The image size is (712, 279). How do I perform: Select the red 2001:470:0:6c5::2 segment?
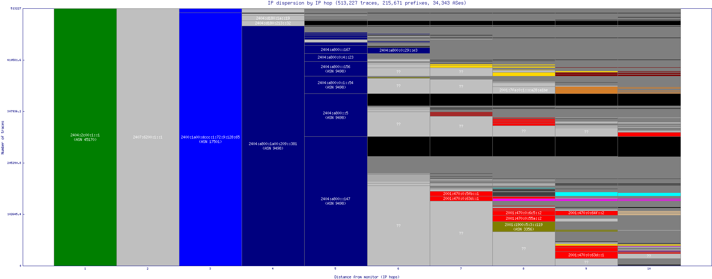(524, 213)
